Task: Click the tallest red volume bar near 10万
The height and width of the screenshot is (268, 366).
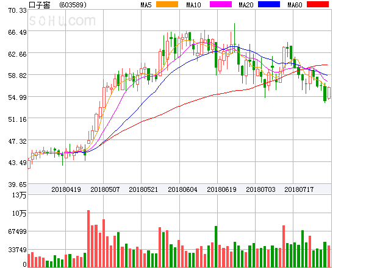Action: 88,239
